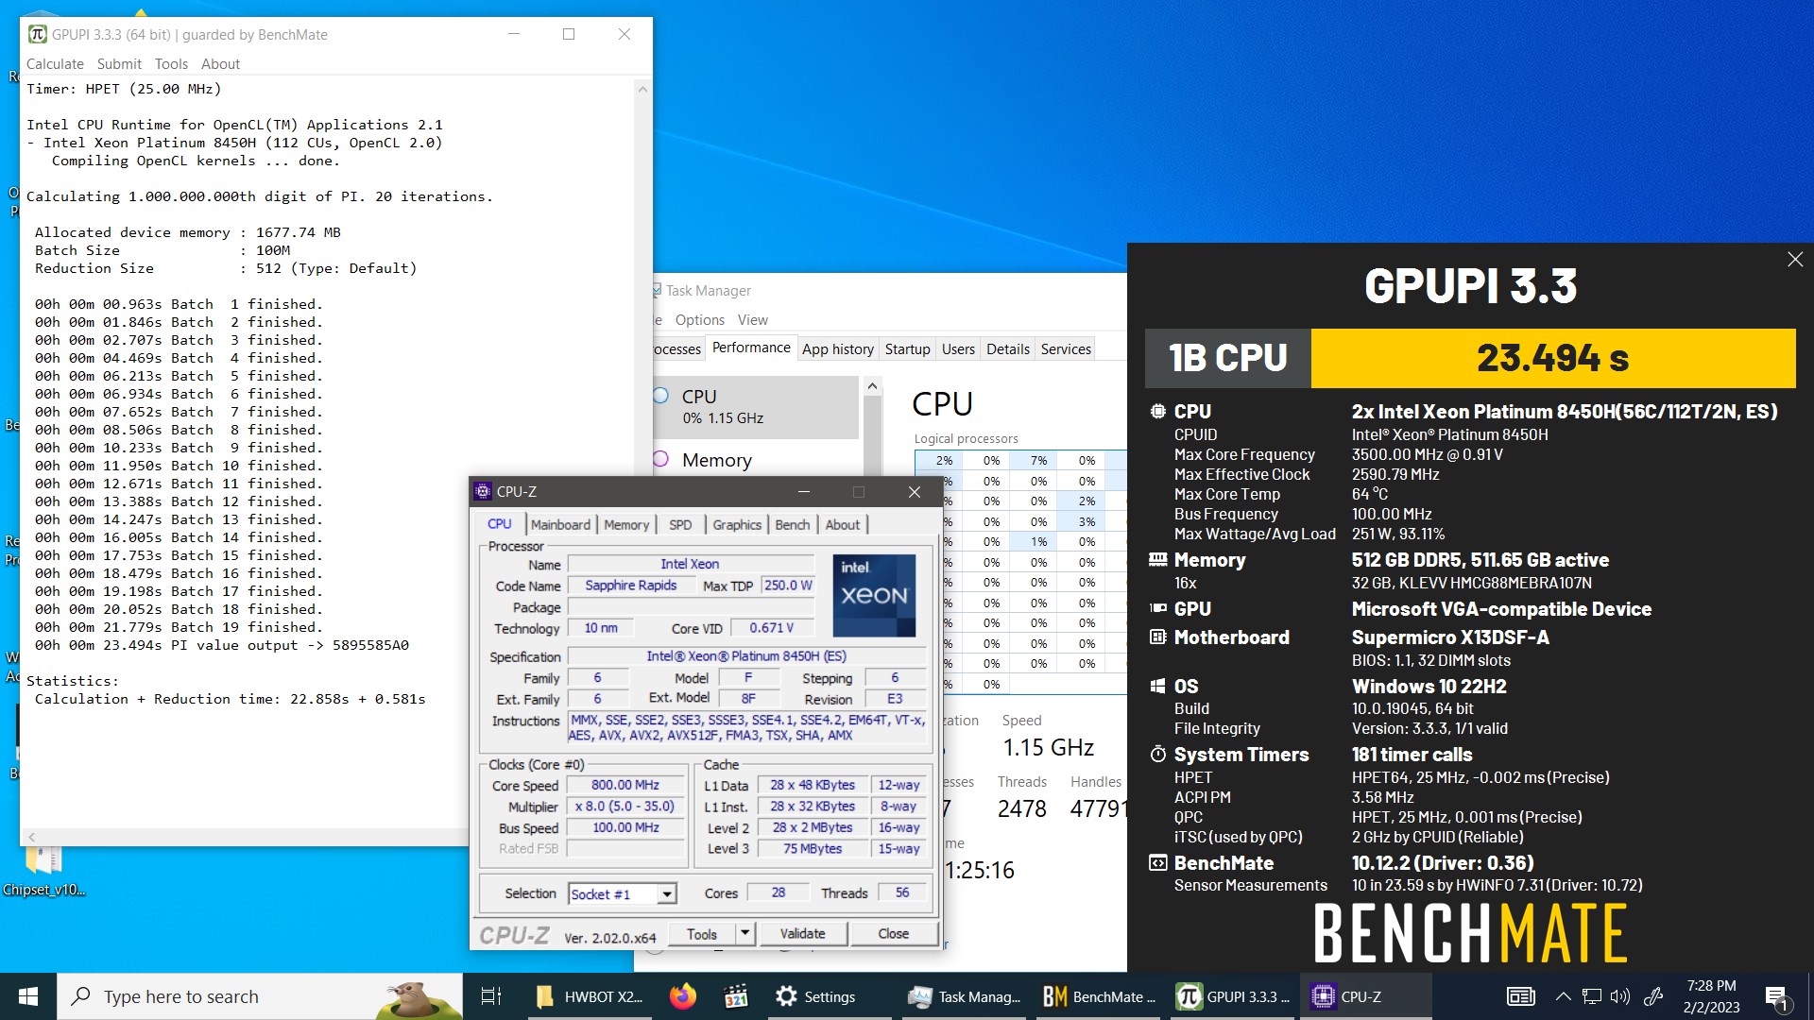Select Memory item in Task Manager sidebar

pyautogui.click(x=756, y=460)
